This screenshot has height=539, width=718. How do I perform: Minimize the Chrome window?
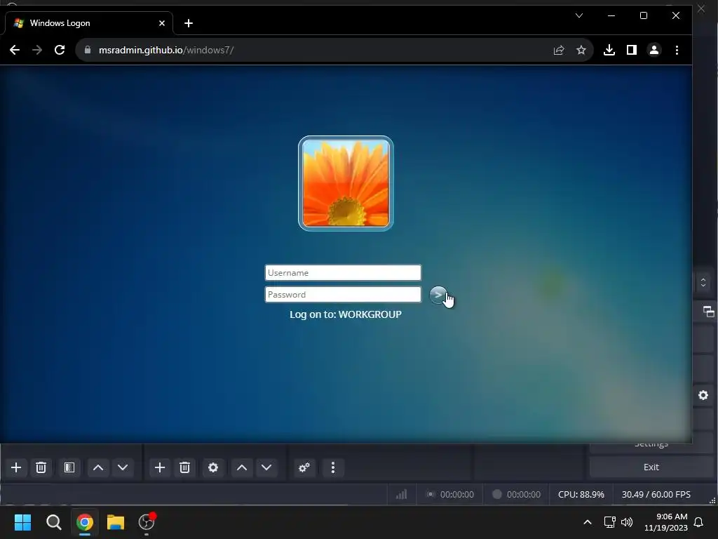point(611,15)
